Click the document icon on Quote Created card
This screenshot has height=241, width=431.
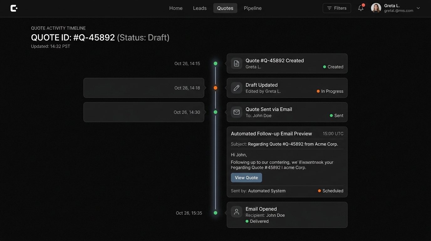(x=236, y=63)
